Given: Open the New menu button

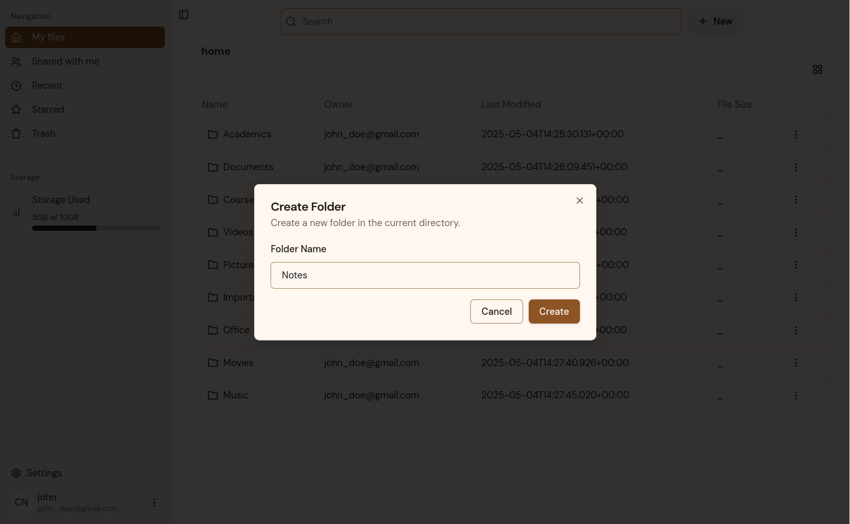Looking at the screenshot, I should [715, 22].
